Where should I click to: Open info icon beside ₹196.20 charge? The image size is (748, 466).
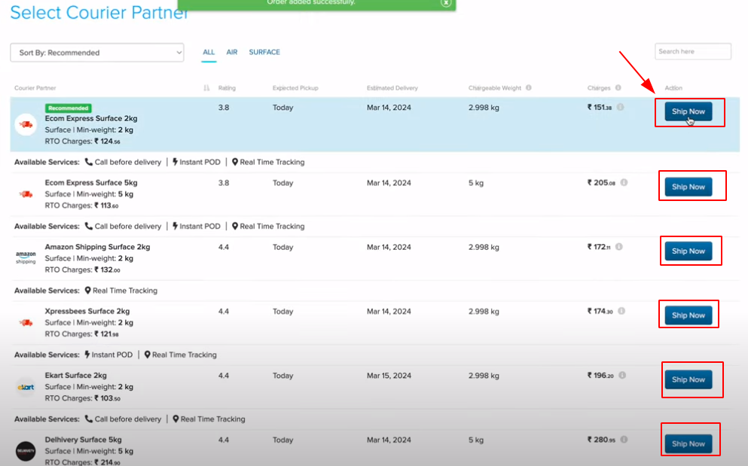(x=622, y=376)
